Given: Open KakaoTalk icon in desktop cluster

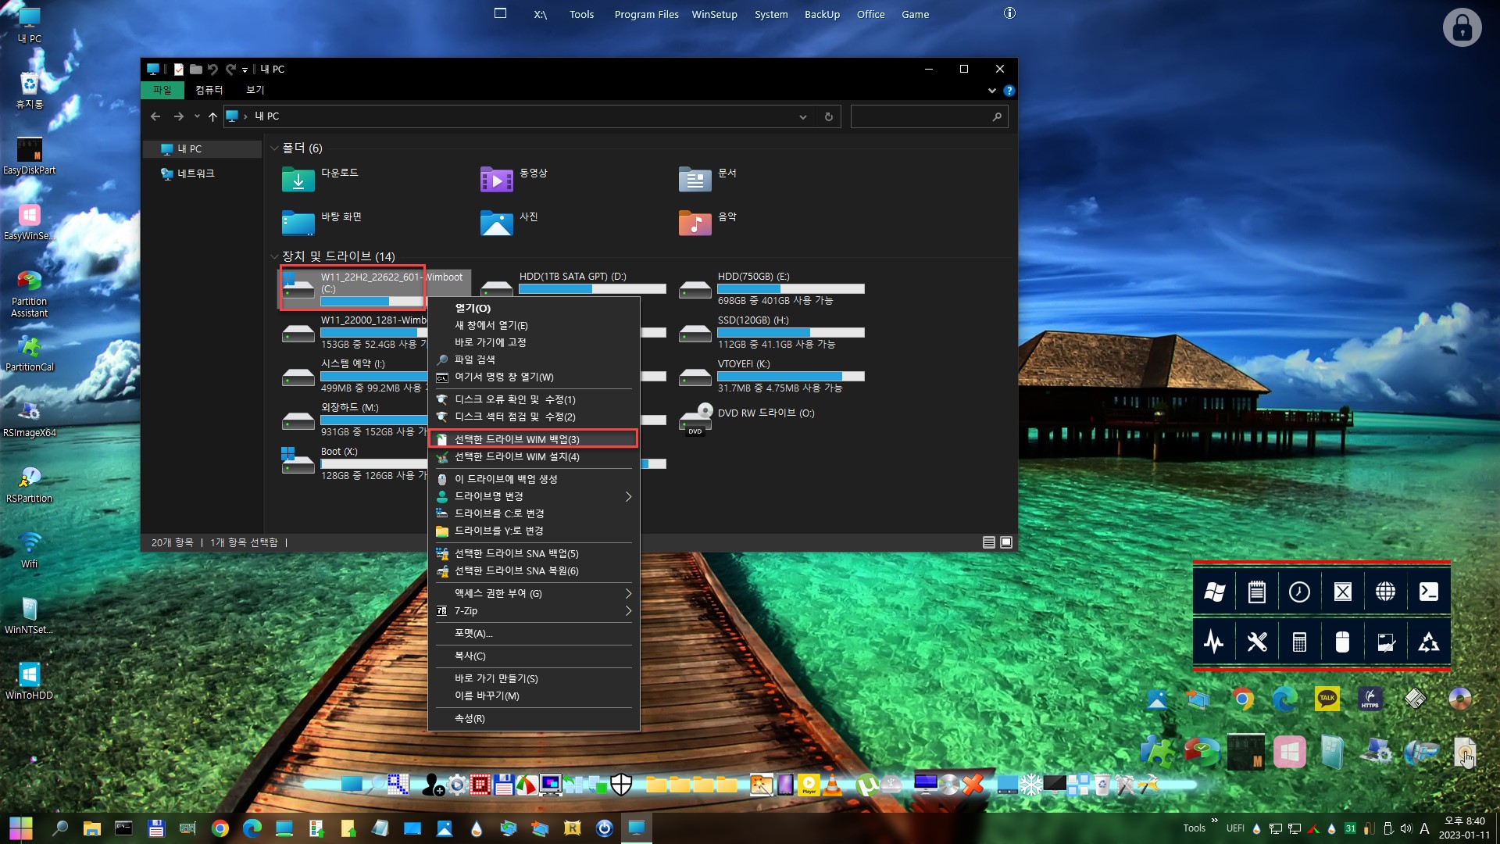Looking at the screenshot, I should [x=1327, y=699].
